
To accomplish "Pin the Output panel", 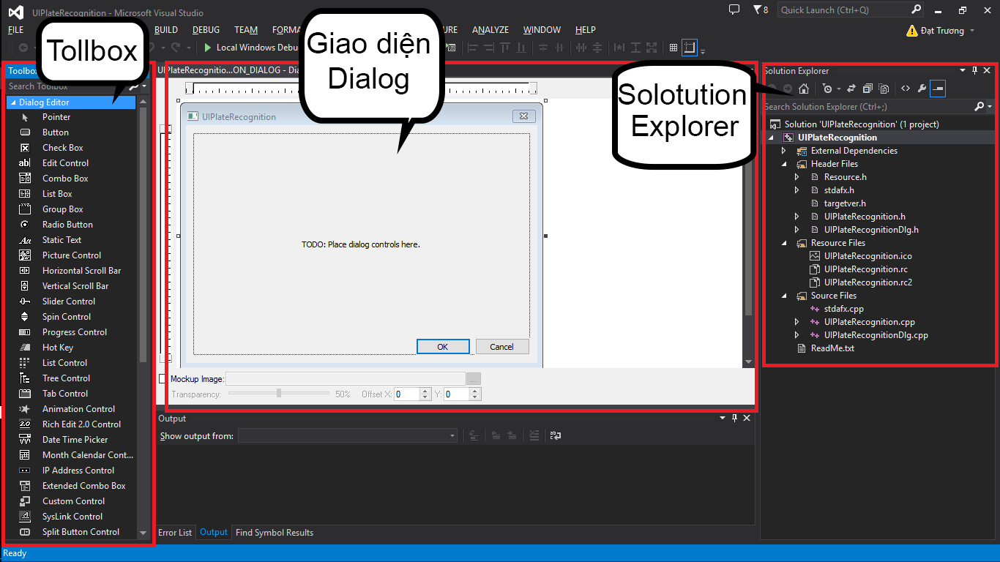I will coord(734,418).
